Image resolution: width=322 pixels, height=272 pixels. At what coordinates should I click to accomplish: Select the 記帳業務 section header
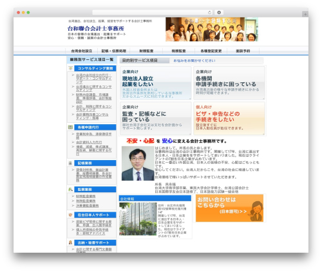tap(95, 163)
